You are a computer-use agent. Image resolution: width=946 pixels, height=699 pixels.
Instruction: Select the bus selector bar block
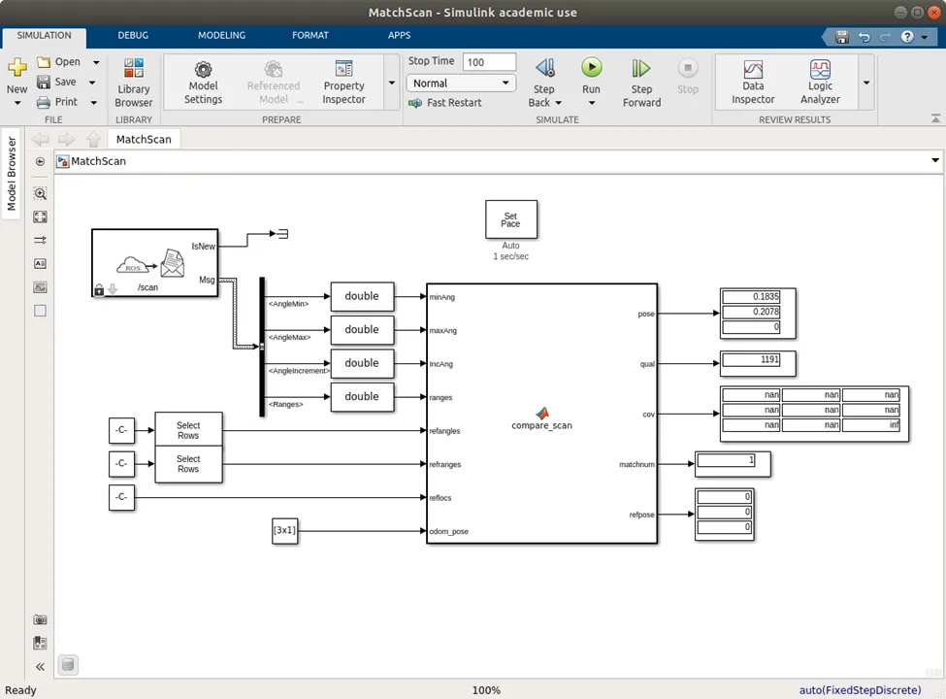(262, 348)
